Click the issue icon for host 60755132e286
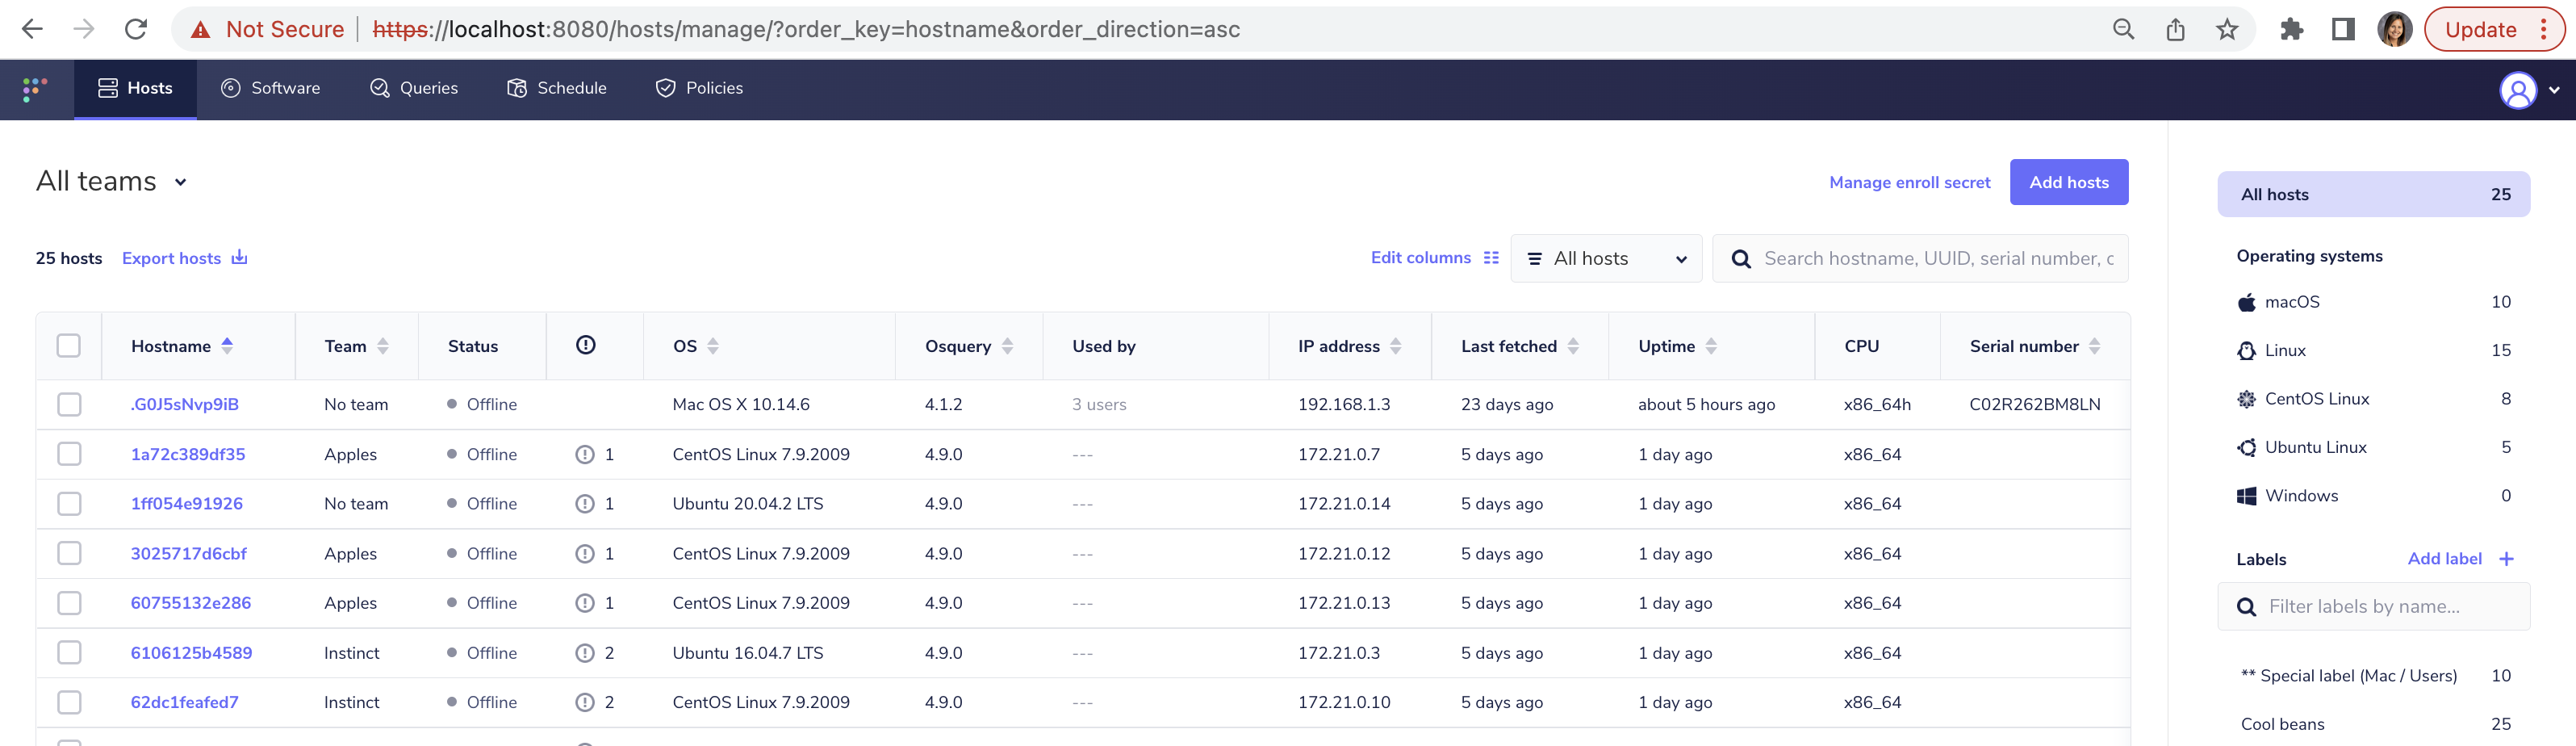2576x746 pixels. pos(585,603)
